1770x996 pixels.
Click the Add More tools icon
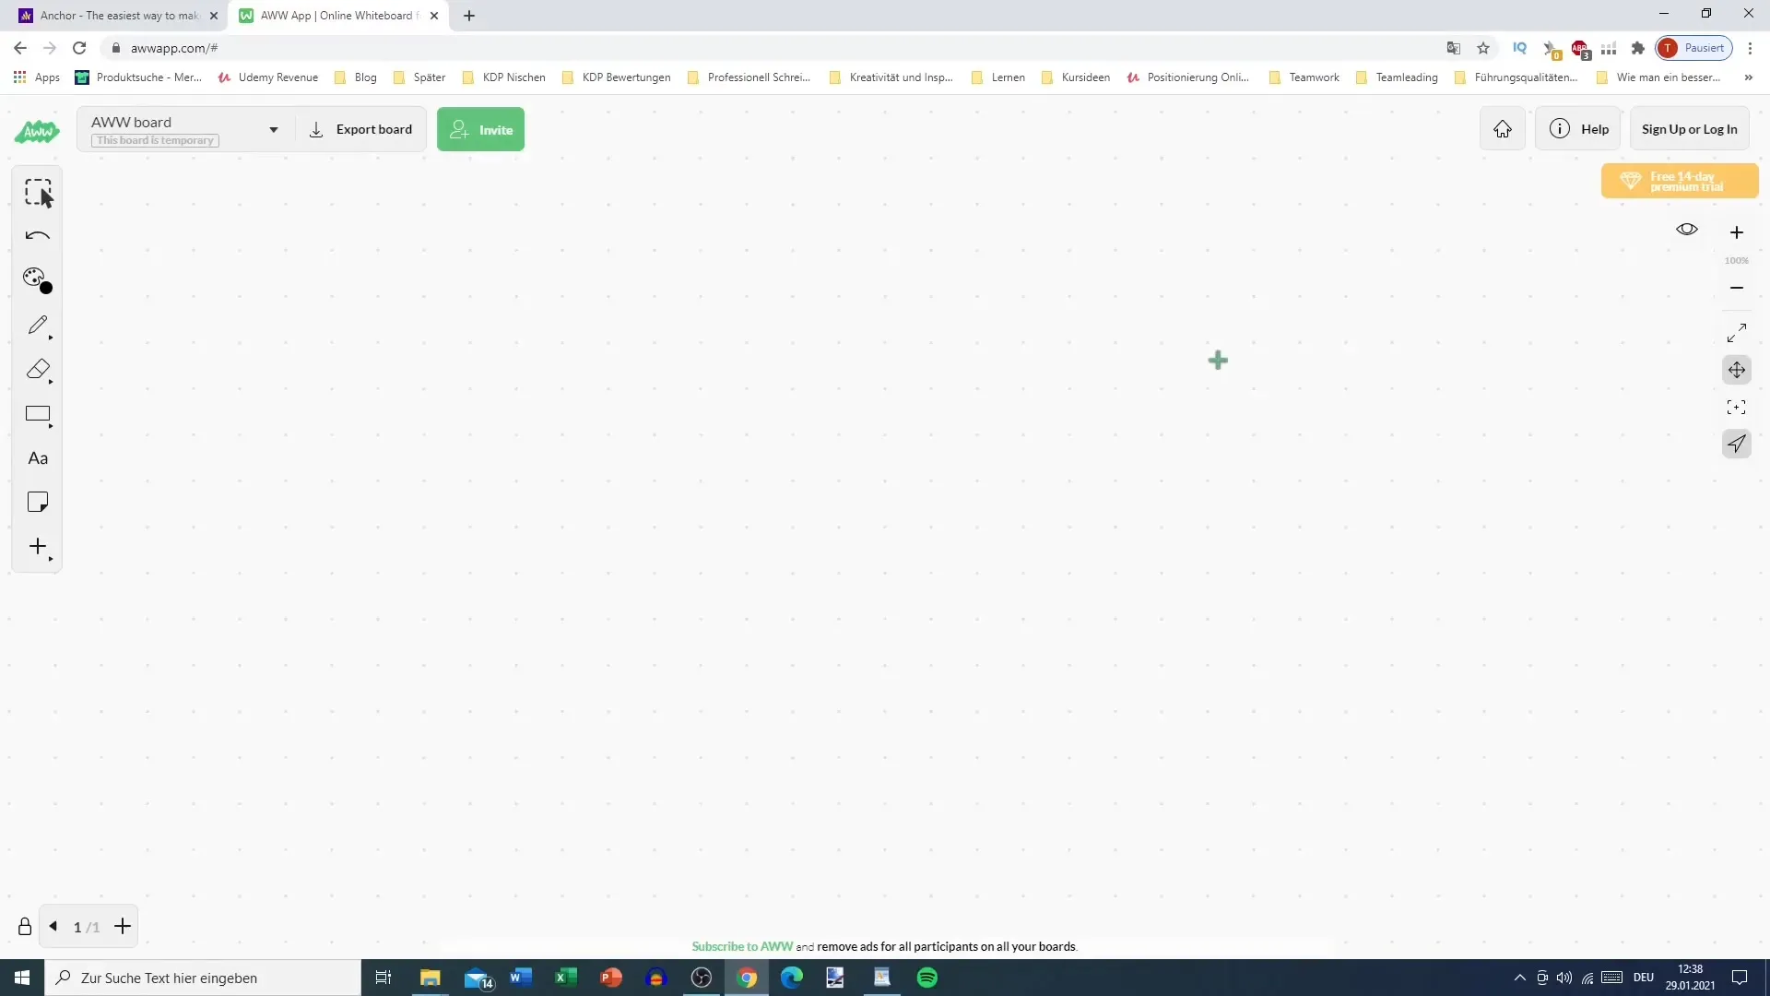point(38,546)
